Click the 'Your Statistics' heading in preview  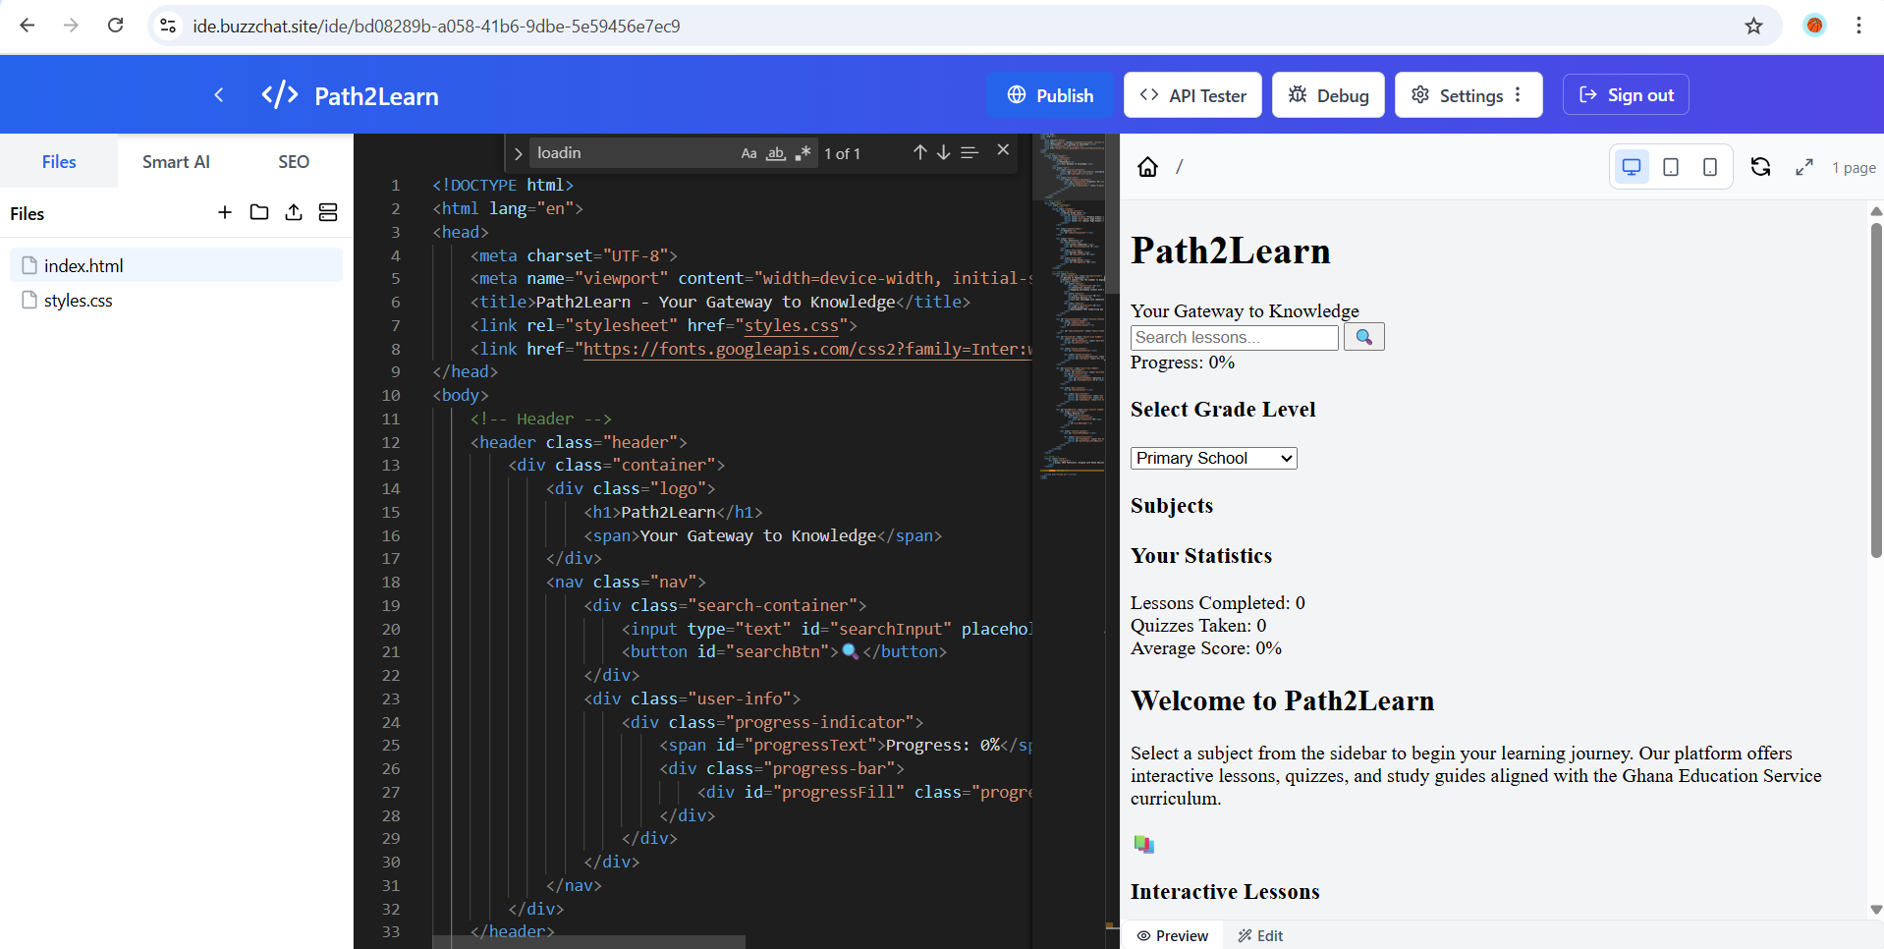coord(1200,556)
